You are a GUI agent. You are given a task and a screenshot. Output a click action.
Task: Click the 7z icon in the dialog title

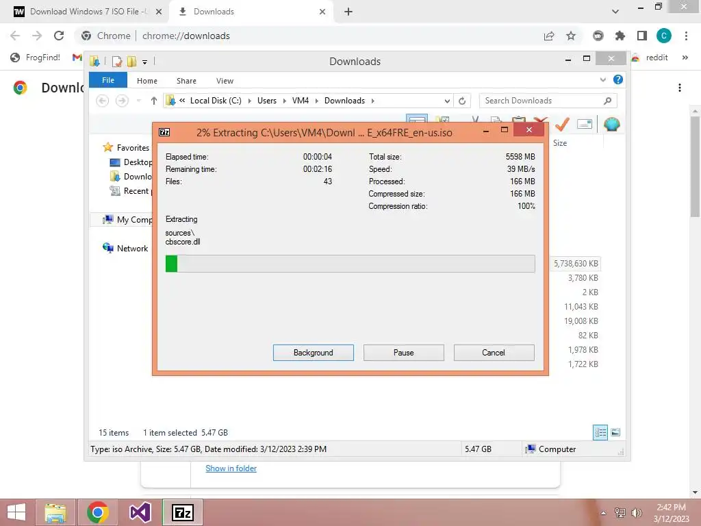click(164, 132)
